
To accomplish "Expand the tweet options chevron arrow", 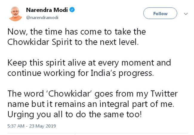I will (186, 14).
